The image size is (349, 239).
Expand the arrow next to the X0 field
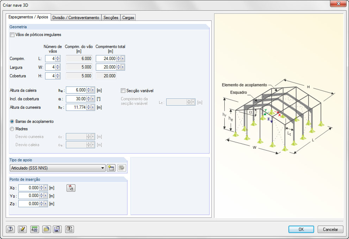point(46,188)
